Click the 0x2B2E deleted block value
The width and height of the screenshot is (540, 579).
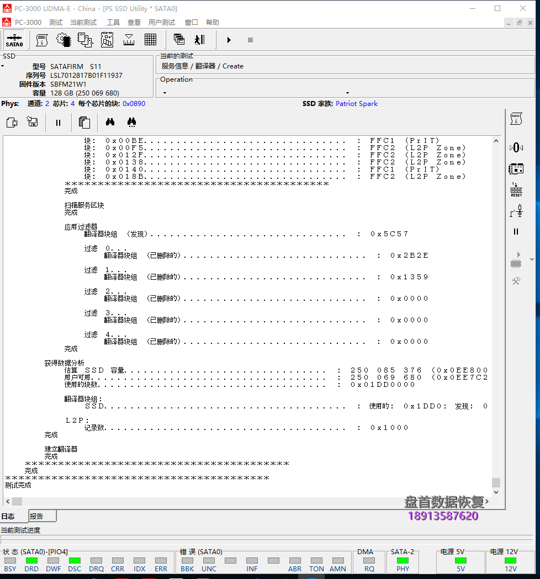click(x=409, y=256)
